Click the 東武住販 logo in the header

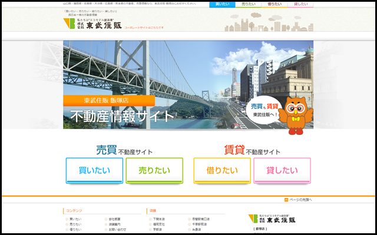click(x=92, y=24)
